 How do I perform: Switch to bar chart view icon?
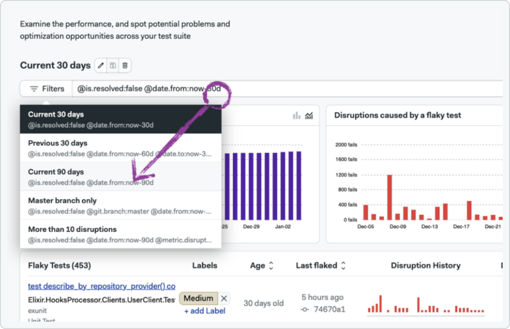click(x=297, y=115)
